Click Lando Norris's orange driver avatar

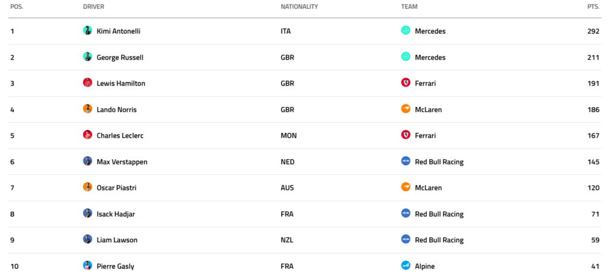click(87, 109)
